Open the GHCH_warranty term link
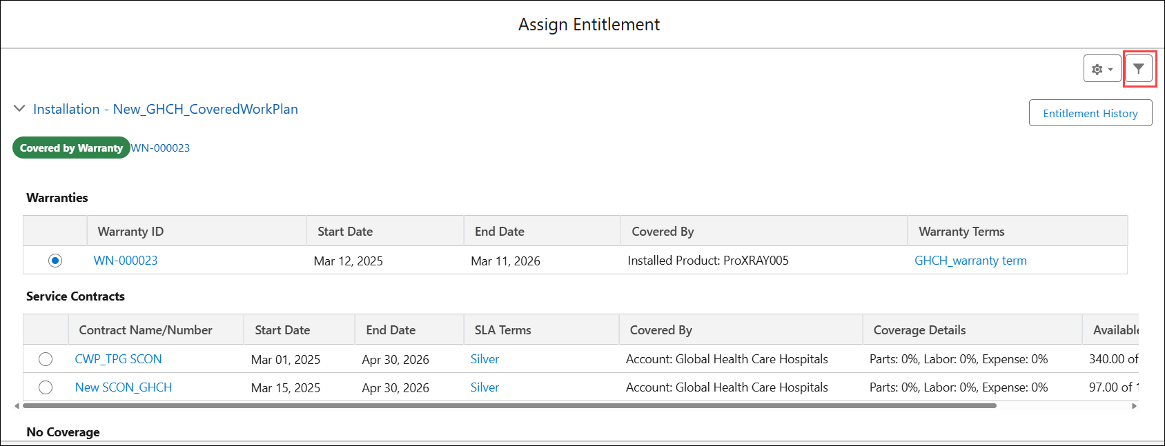Screen dimensions: 1165x446 (x=970, y=261)
